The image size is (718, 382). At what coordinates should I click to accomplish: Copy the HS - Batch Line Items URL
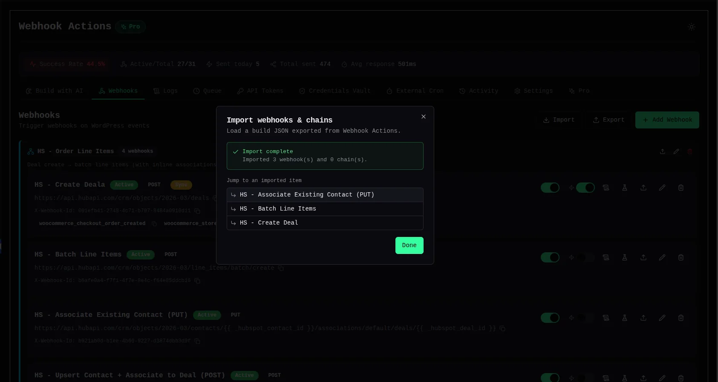point(281,268)
